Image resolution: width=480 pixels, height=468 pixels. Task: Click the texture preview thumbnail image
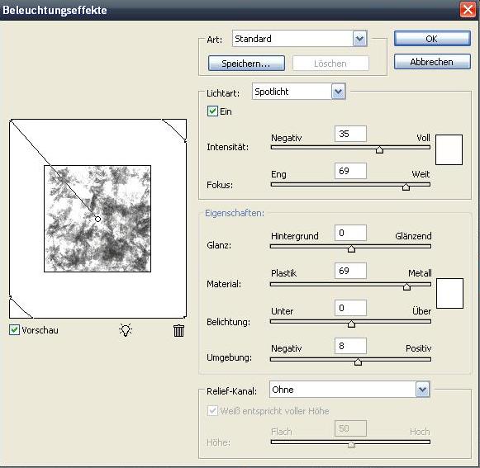point(97,219)
